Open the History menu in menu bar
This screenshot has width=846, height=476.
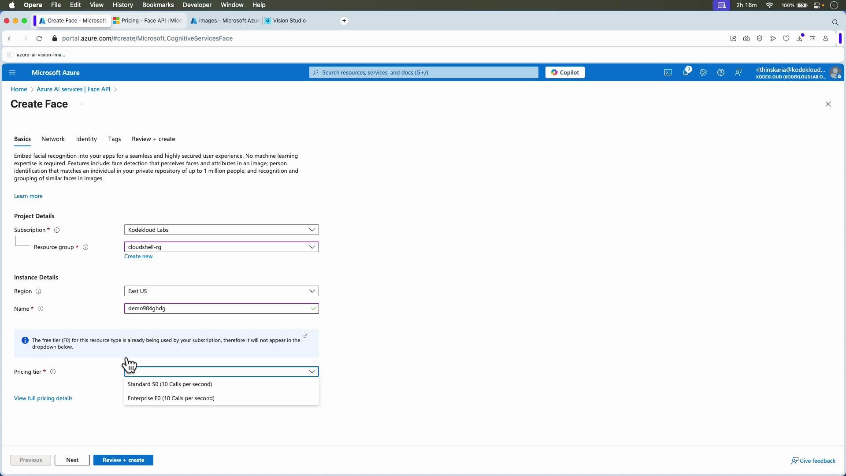[x=122, y=5]
